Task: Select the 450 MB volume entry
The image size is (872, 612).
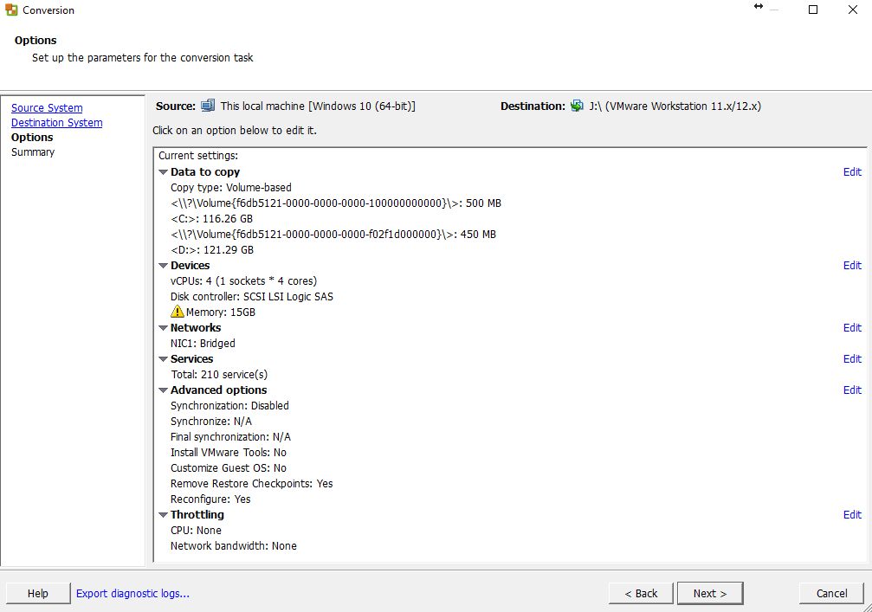Action: click(333, 234)
